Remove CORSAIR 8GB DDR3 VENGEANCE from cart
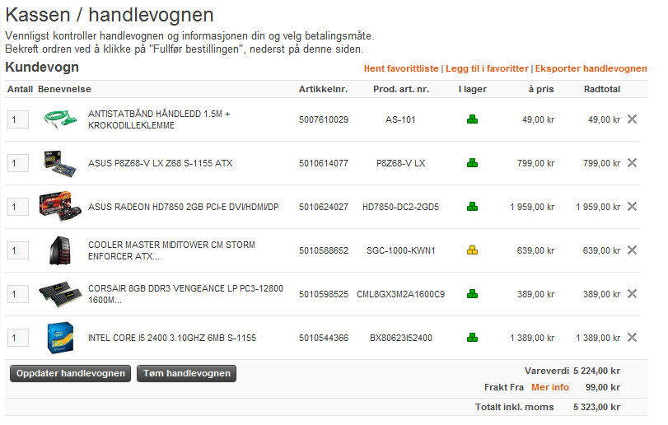The width and height of the screenshot is (668, 425). [633, 294]
